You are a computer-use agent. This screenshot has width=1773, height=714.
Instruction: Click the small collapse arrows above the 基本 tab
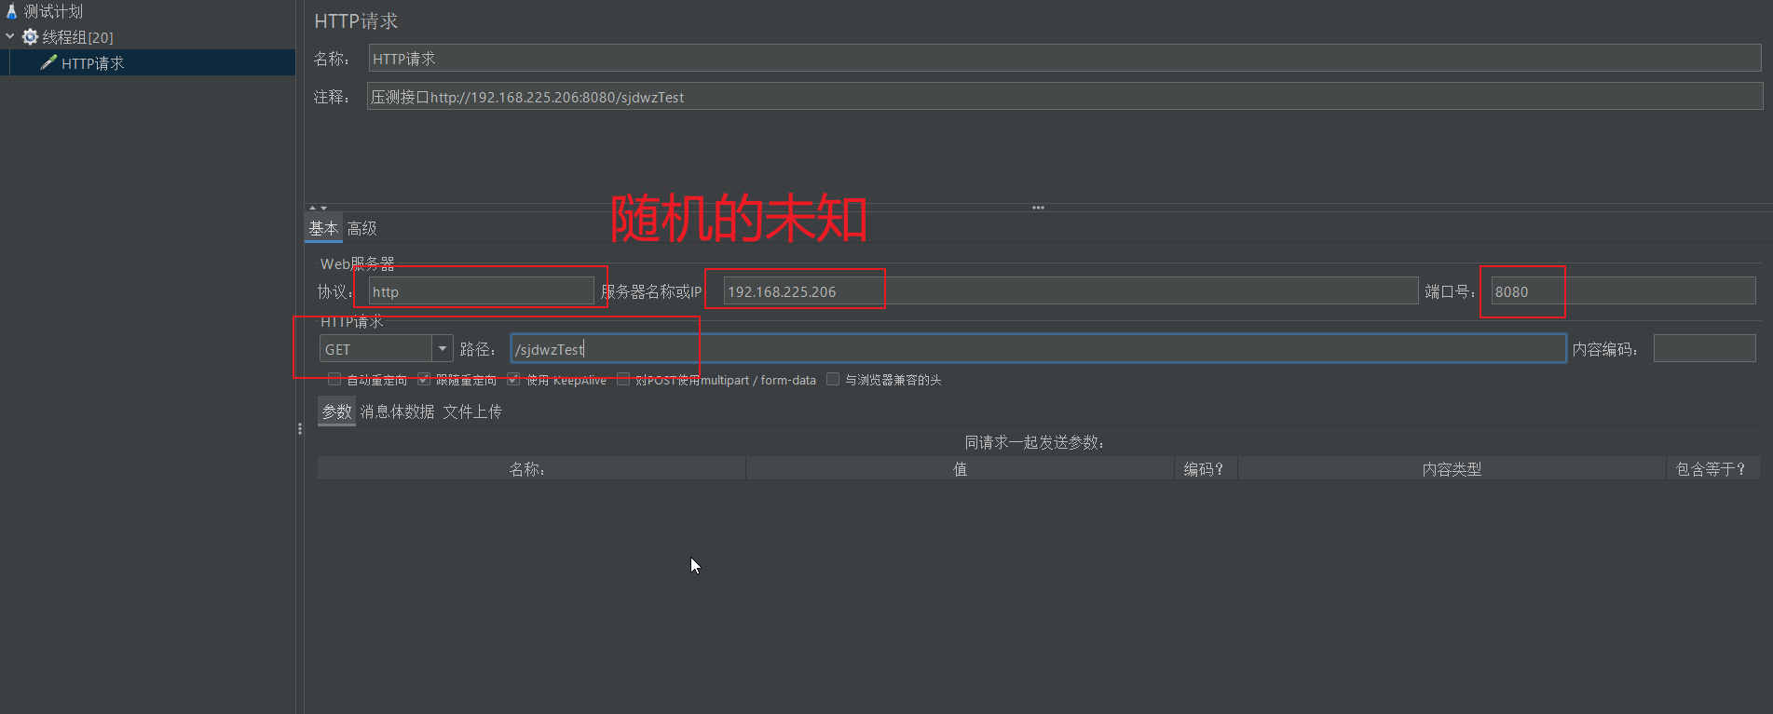coord(319,208)
